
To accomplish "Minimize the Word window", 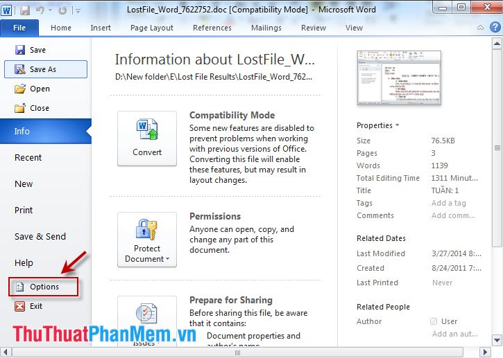I will coord(443,7).
